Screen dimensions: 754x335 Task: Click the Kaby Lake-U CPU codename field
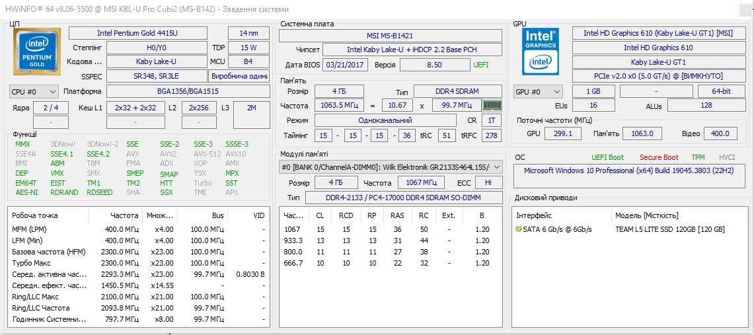pyautogui.click(x=156, y=61)
